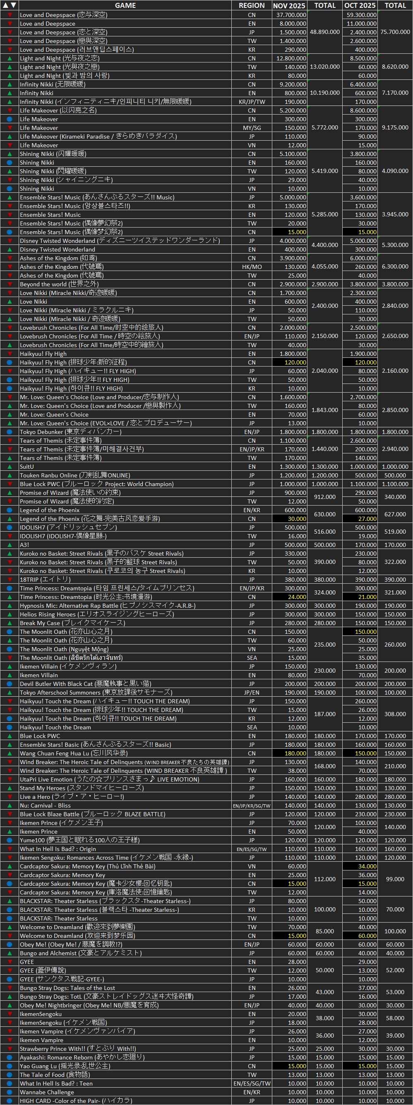The image size is (413, 1105).
Task: Select up arrow beside Nu: Carnival - Bliss
Action: [x=10, y=805]
